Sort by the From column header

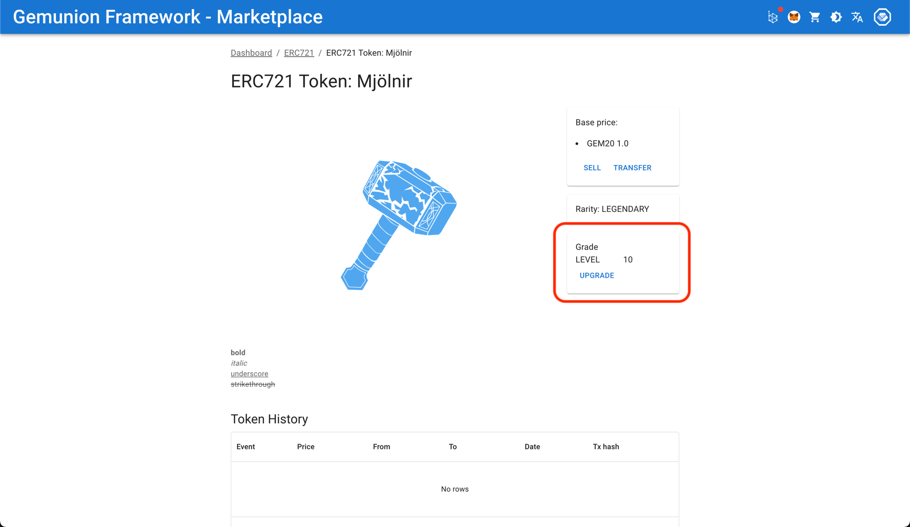(381, 446)
